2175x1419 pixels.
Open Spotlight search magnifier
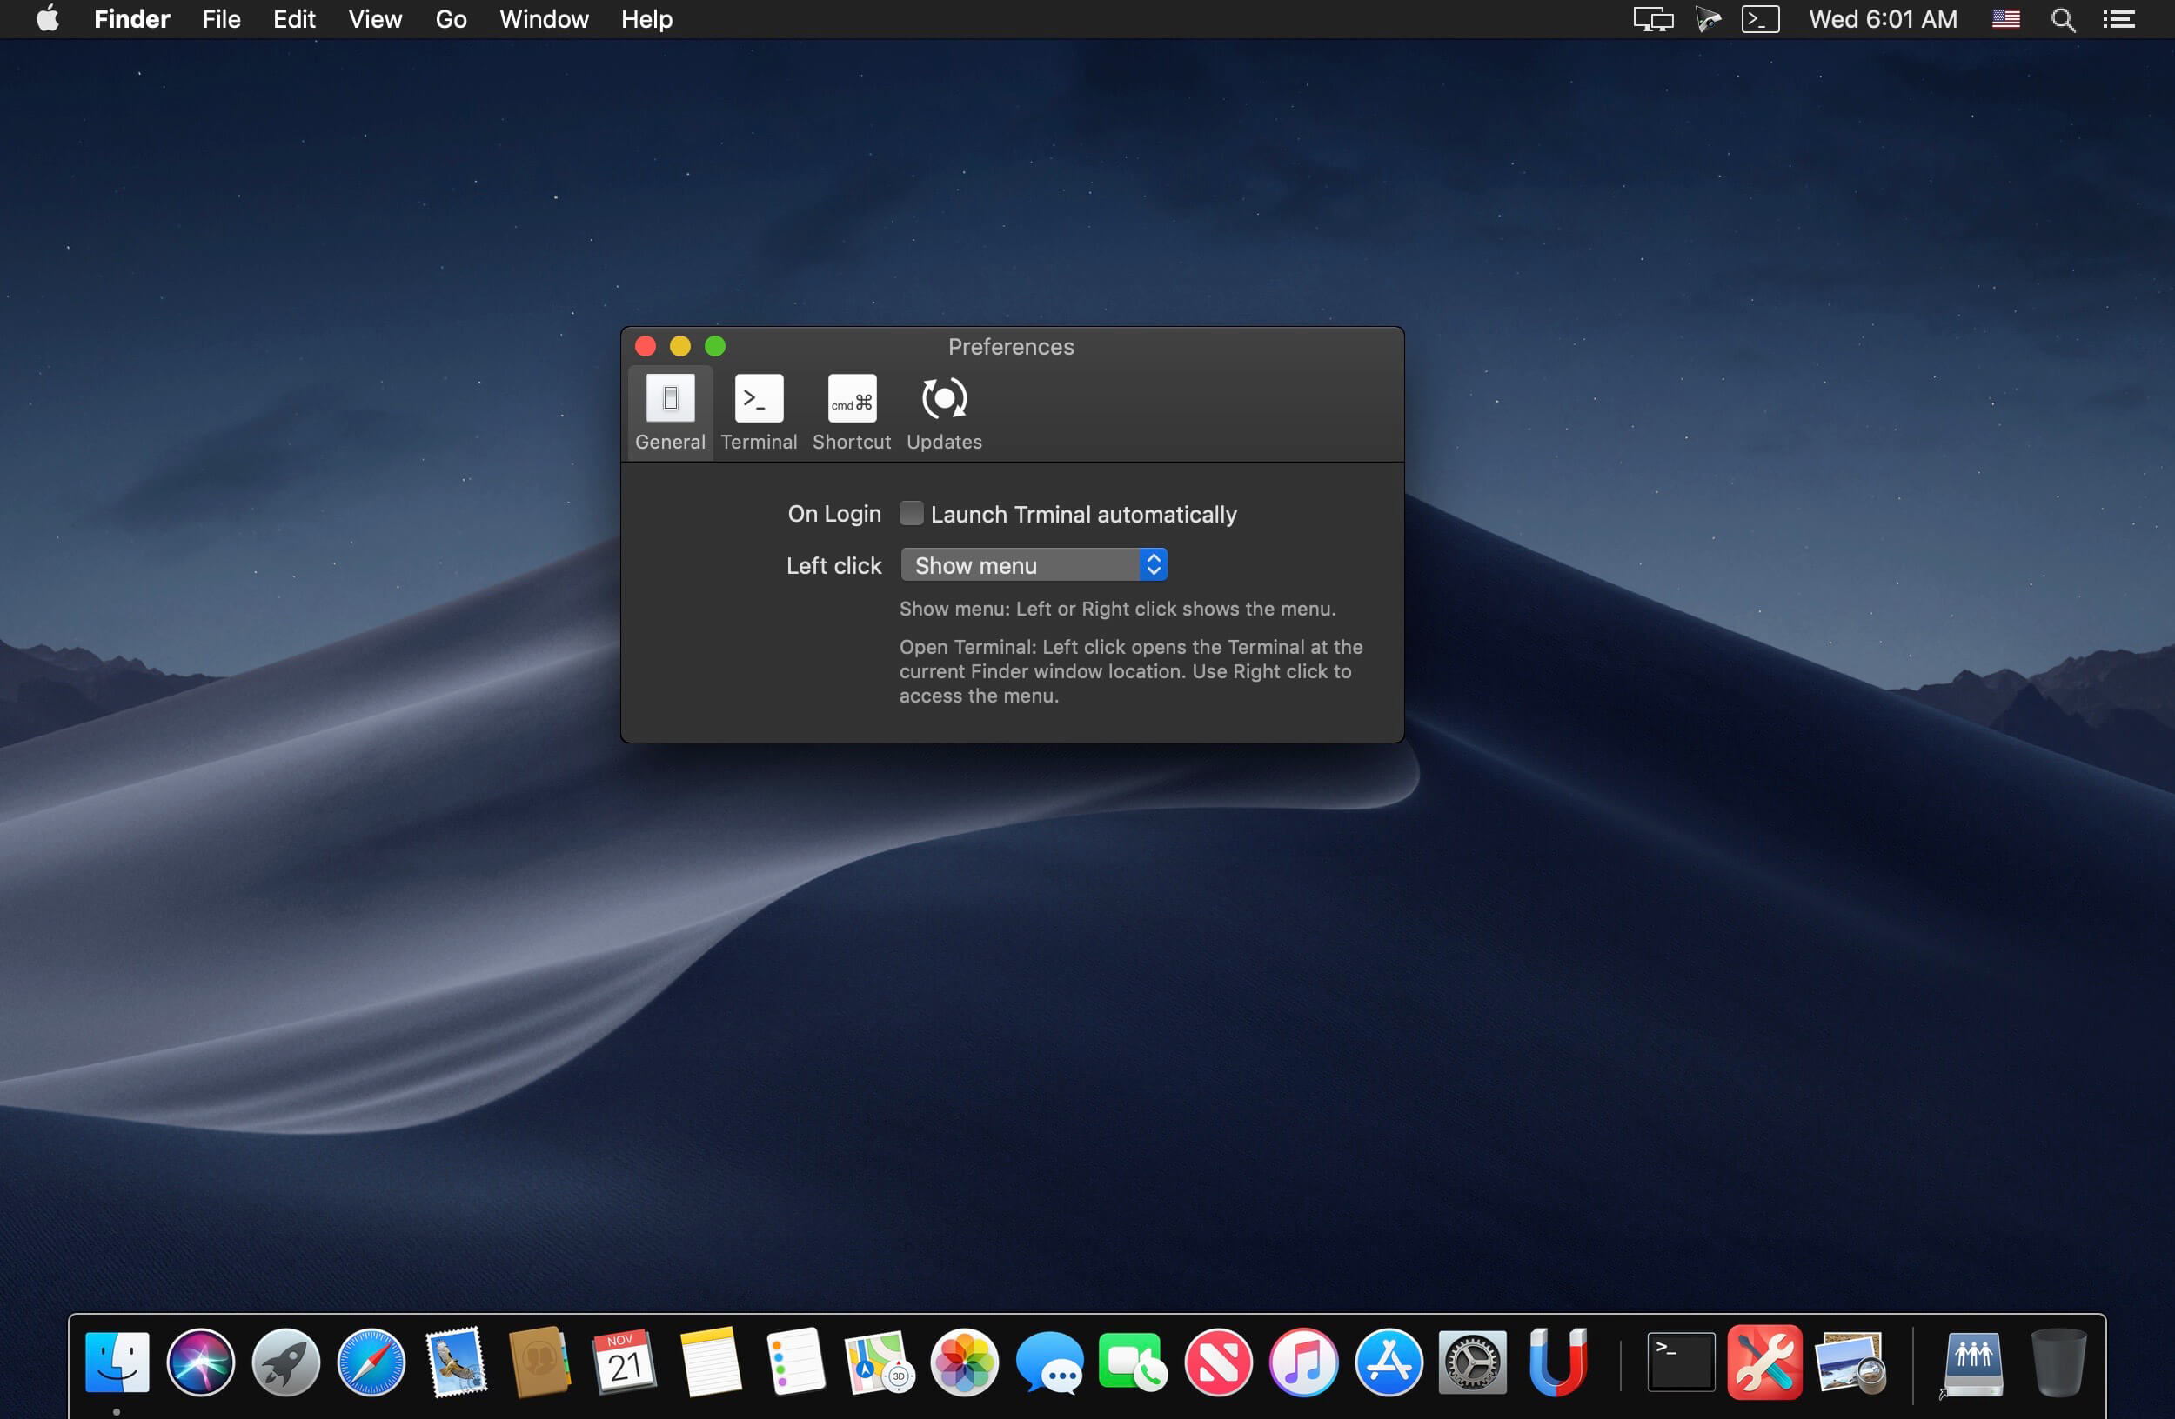(2063, 19)
